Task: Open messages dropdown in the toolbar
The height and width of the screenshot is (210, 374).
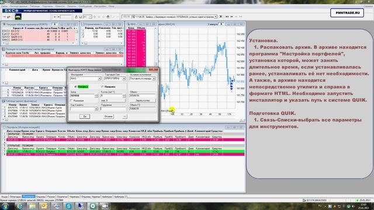Action: [x=216, y=17]
